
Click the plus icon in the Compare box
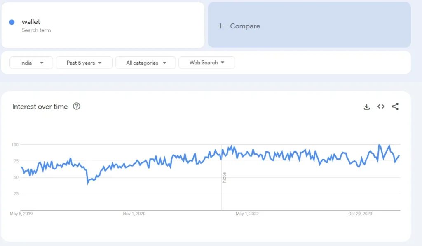click(x=221, y=26)
